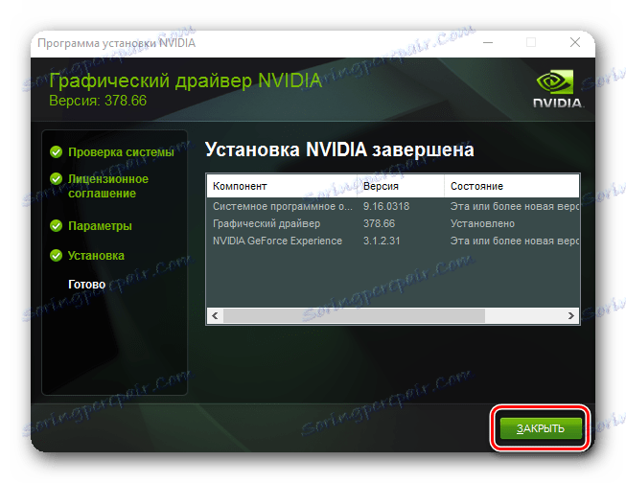Click the green ЗАКРЫТЬ button

pyautogui.click(x=541, y=428)
